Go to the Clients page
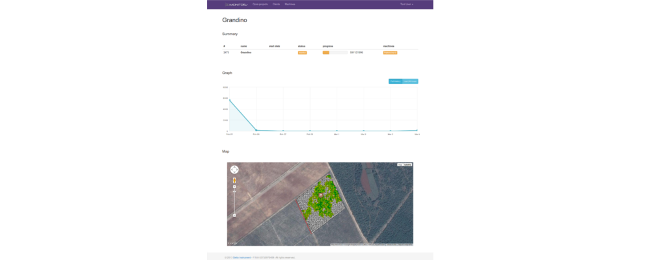This screenshot has height=260, width=651. tap(276, 5)
